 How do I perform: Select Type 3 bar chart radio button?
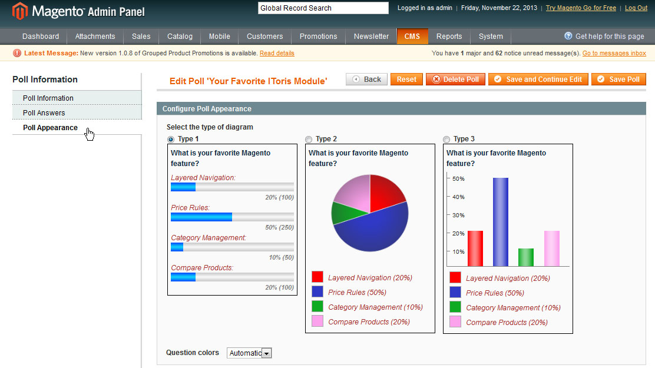coord(446,139)
